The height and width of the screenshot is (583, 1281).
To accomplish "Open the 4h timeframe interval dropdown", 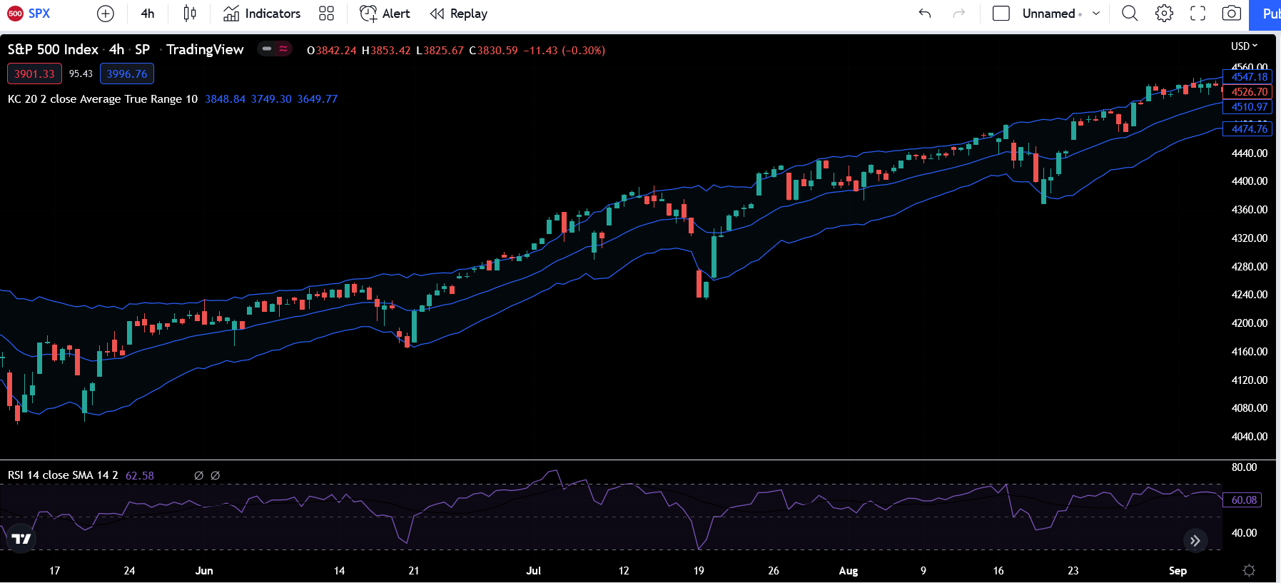I will pos(148,14).
